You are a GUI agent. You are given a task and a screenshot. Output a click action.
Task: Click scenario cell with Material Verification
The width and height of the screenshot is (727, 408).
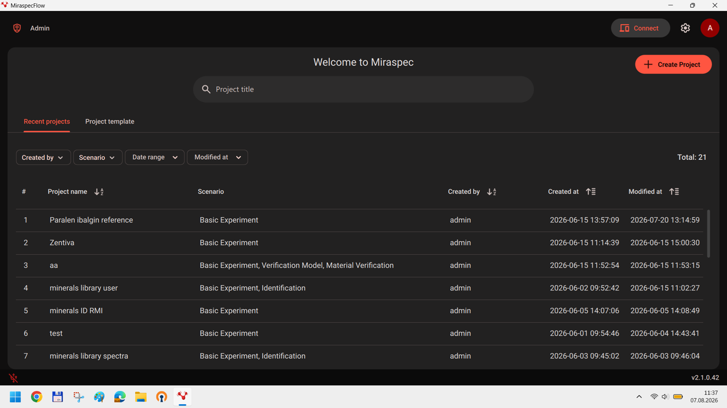click(x=297, y=265)
